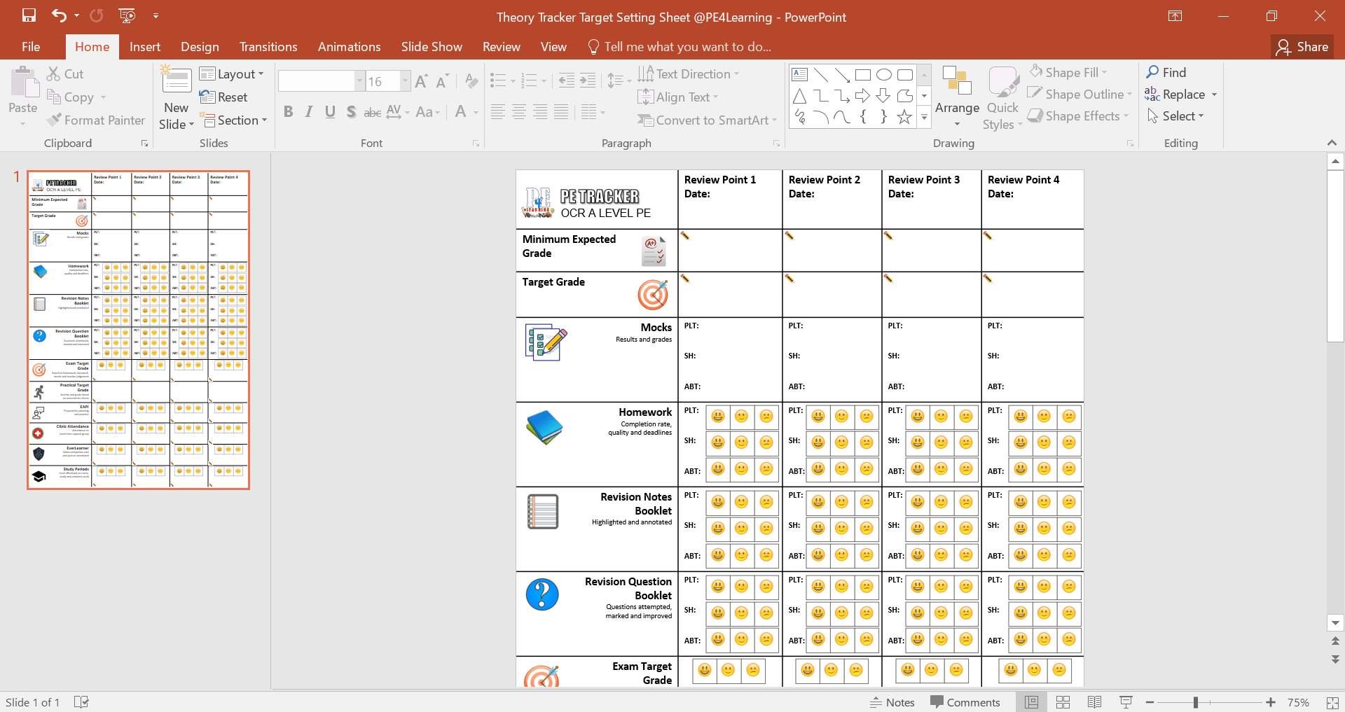Toggle italic formatting
This screenshot has height=712, width=1345.
click(309, 111)
